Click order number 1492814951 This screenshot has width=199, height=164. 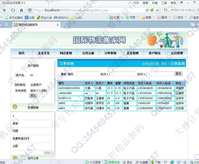[x=65, y=93]
